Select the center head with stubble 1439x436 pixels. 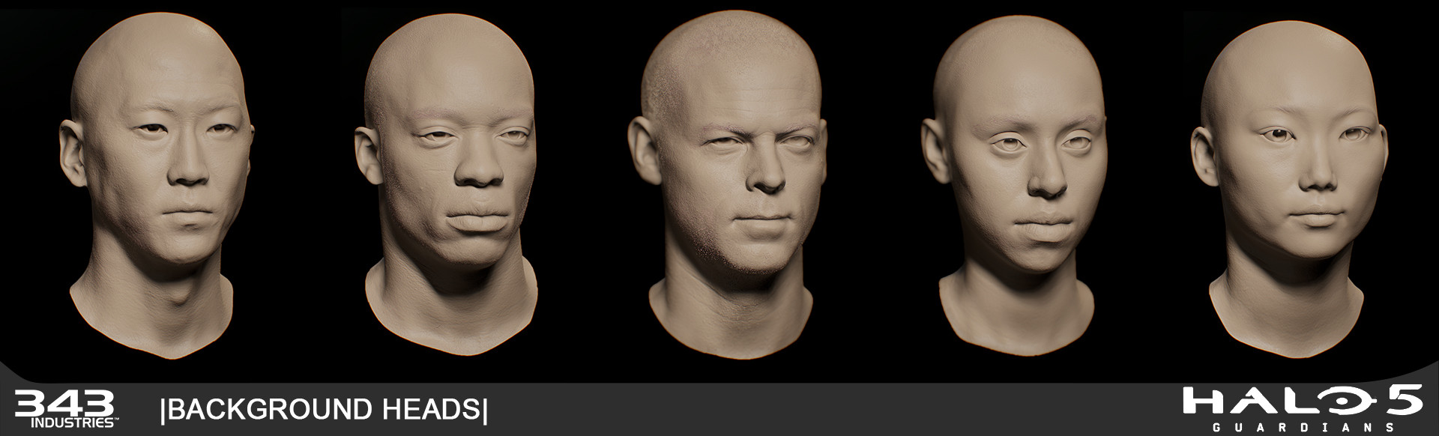[x=731, y=180]
